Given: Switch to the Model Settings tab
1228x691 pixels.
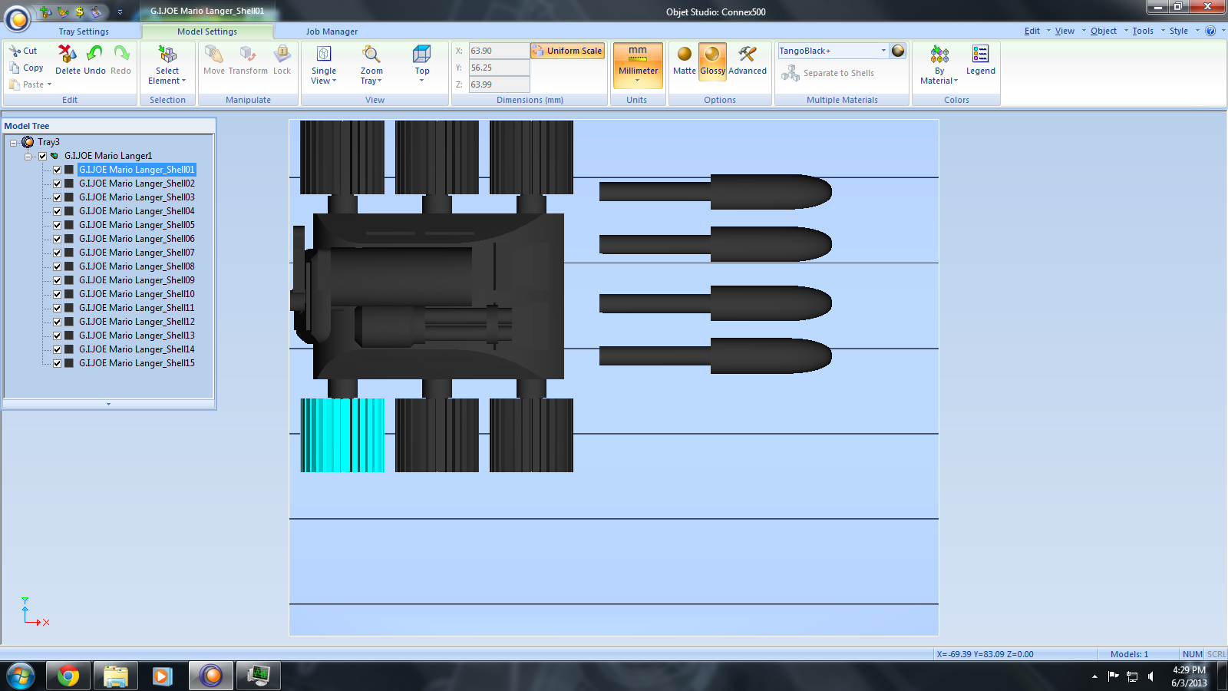Looking at the screenshot, I should (x=207, y=31).
